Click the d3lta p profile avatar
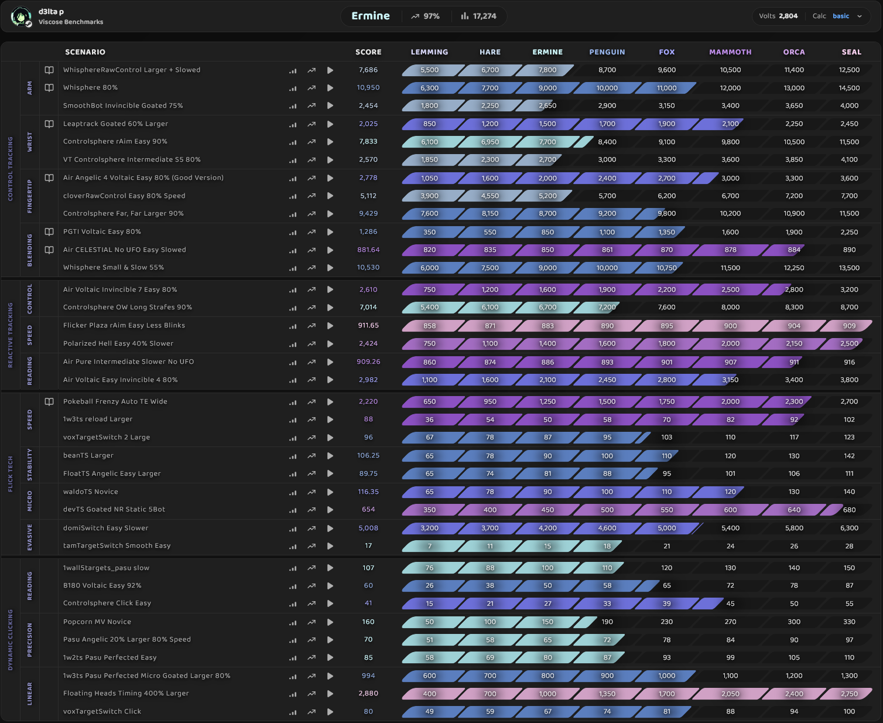The image size is (883, 723). point(21,16)
